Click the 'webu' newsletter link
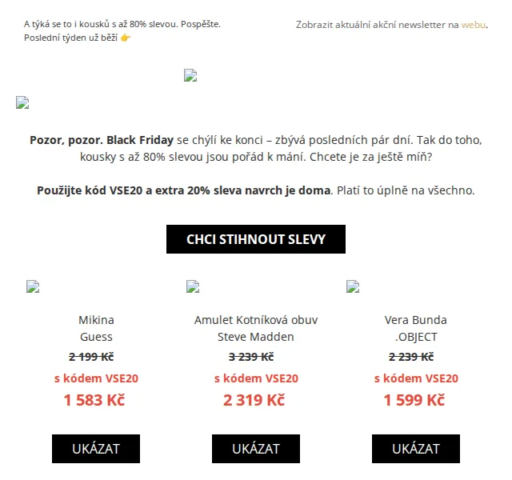The image size is (512, 480). pos(473,25)
